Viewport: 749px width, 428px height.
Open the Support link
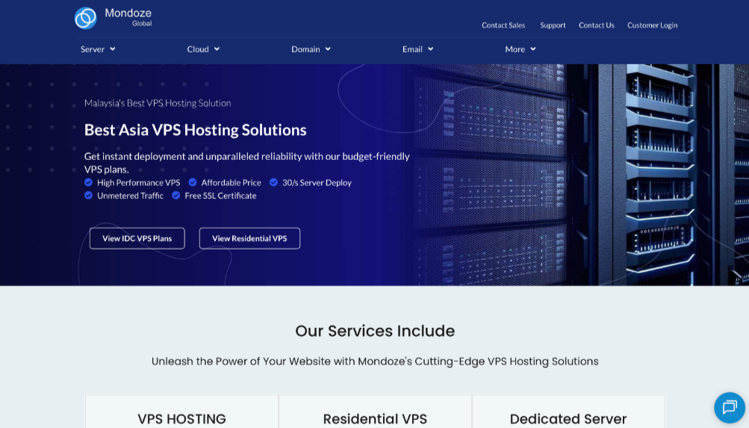(553, 25)
